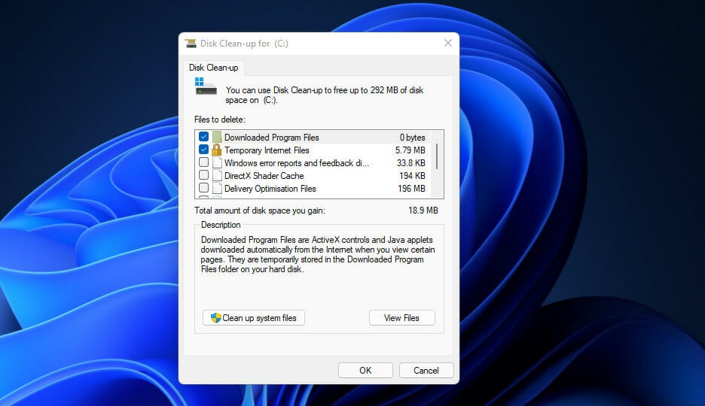
Task: Click the Downloaded Program Files folder icon
Action: [217, 138]
